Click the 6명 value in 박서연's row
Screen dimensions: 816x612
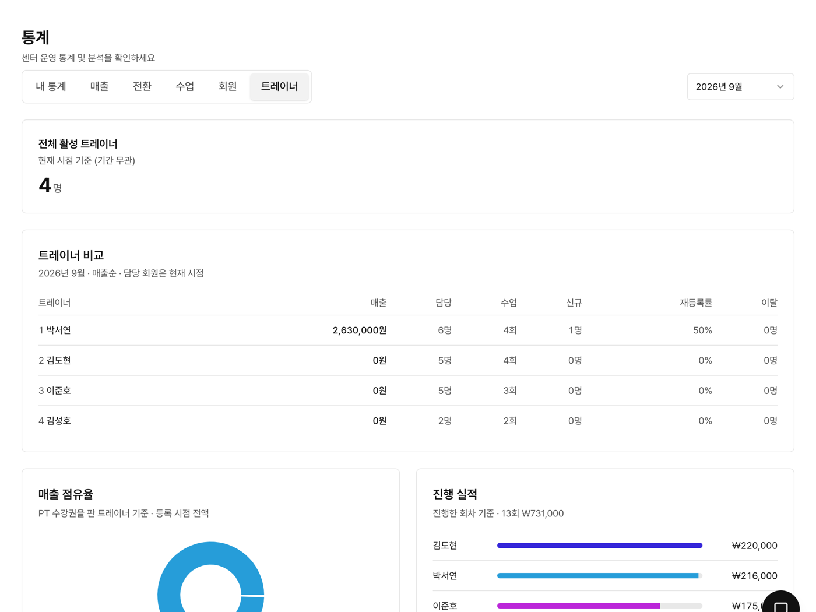coord(445,330)
